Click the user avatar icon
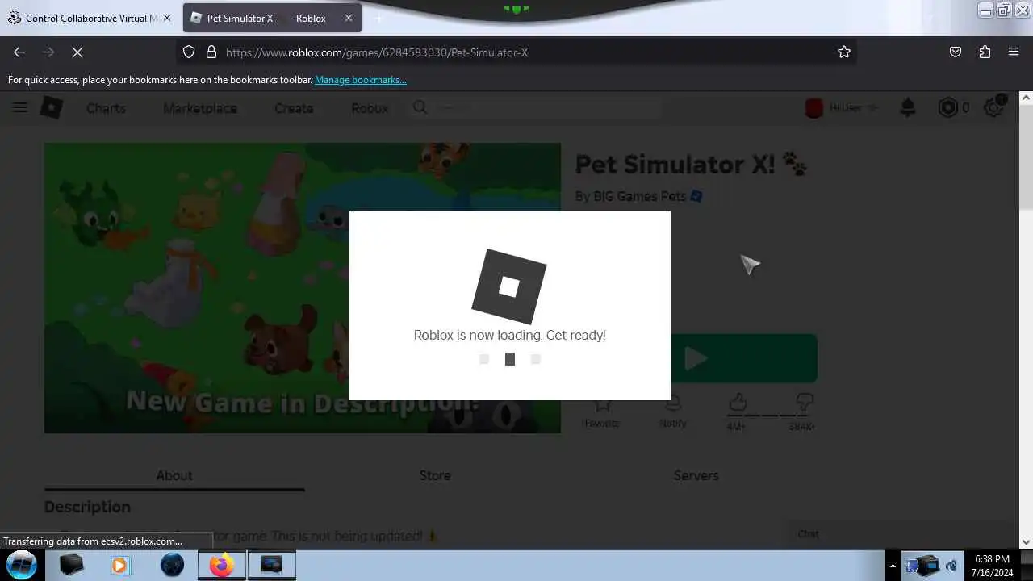The image size is (1033, 581). point(814,107)
